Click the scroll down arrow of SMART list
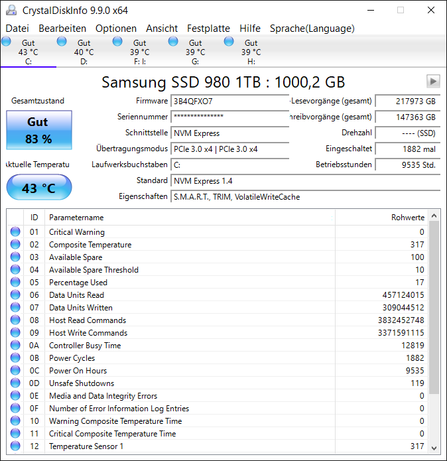Viewport: 447px width, 461px height. point(434,448)
